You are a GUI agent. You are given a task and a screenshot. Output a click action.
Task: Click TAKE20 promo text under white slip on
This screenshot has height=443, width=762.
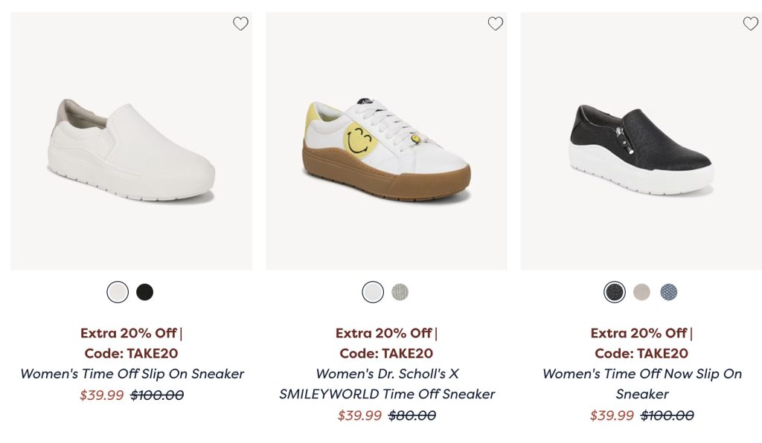pos(132,353)
